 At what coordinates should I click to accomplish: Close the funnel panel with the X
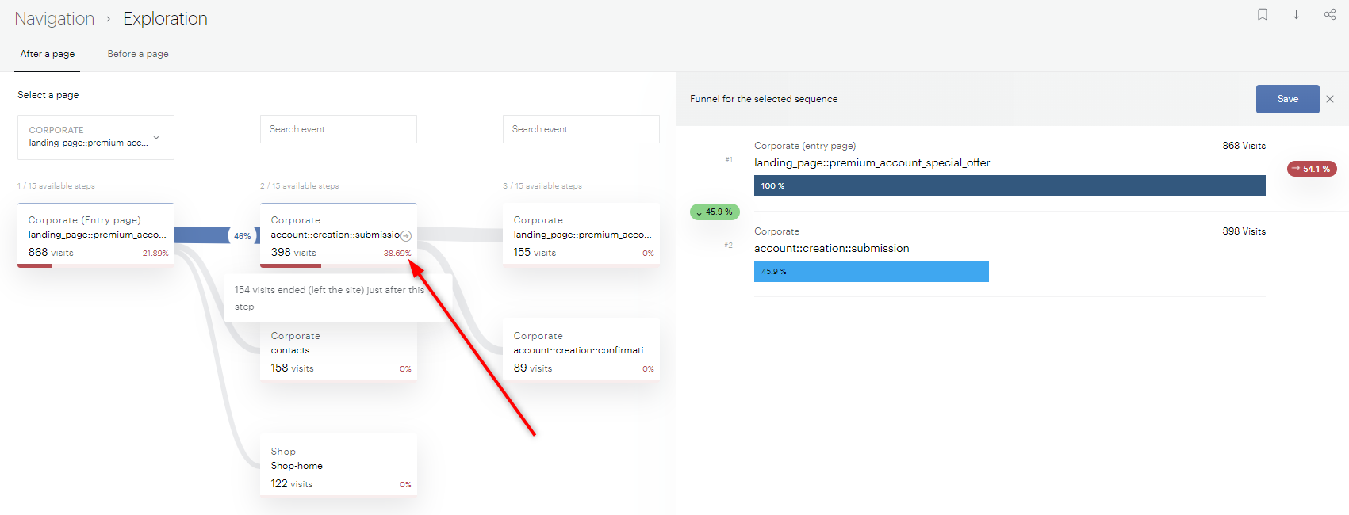coord(1330,99)
